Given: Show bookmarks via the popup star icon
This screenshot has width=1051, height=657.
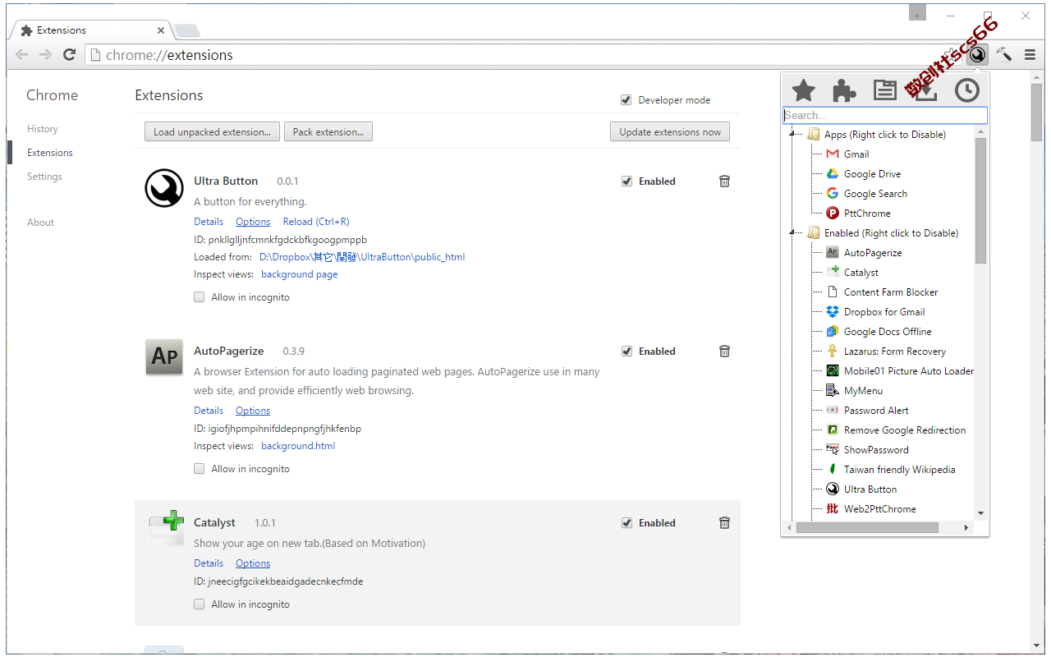Looking at the screenshot, I should [803, 90].
